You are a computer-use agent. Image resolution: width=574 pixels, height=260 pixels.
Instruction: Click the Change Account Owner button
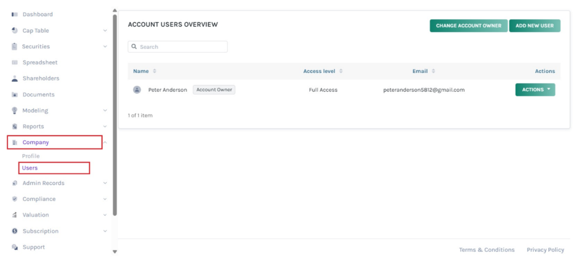coord(468,26)
